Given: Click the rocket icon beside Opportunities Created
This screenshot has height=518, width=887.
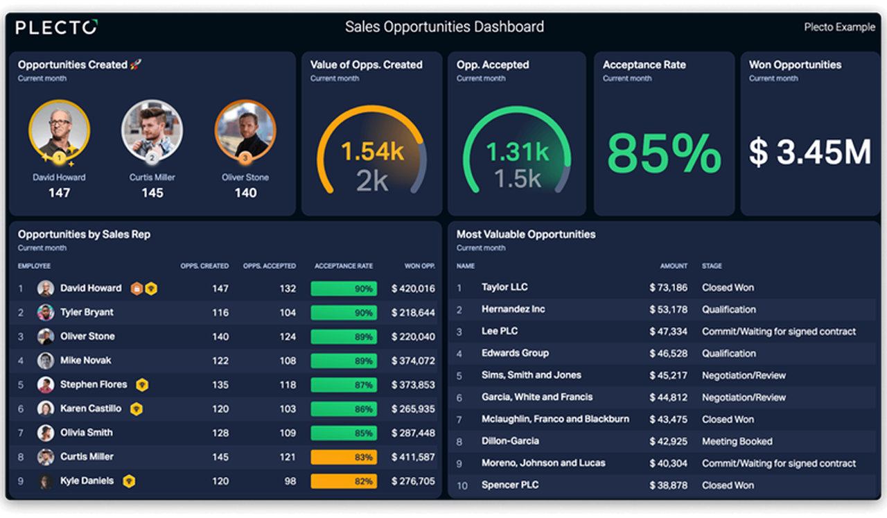Looking at the screenshot, I should point(136,64).
